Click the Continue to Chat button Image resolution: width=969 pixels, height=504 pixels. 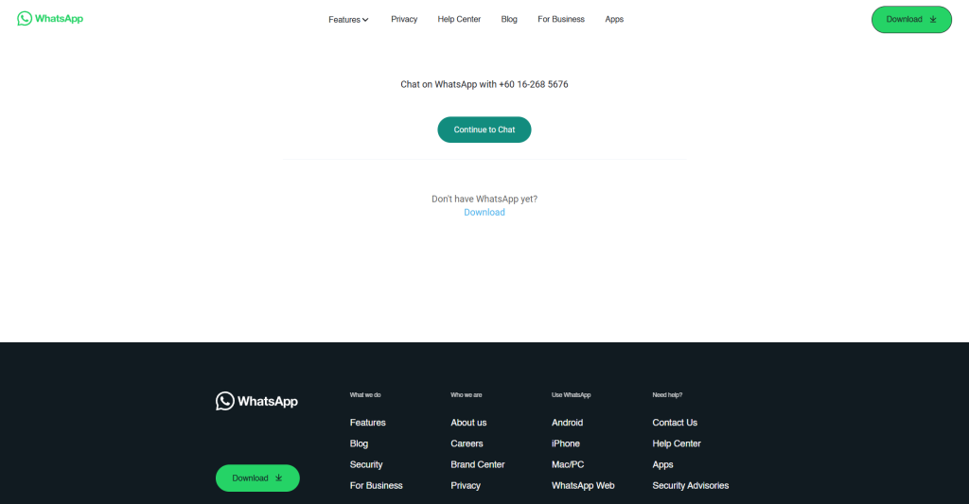pos(484,130)
